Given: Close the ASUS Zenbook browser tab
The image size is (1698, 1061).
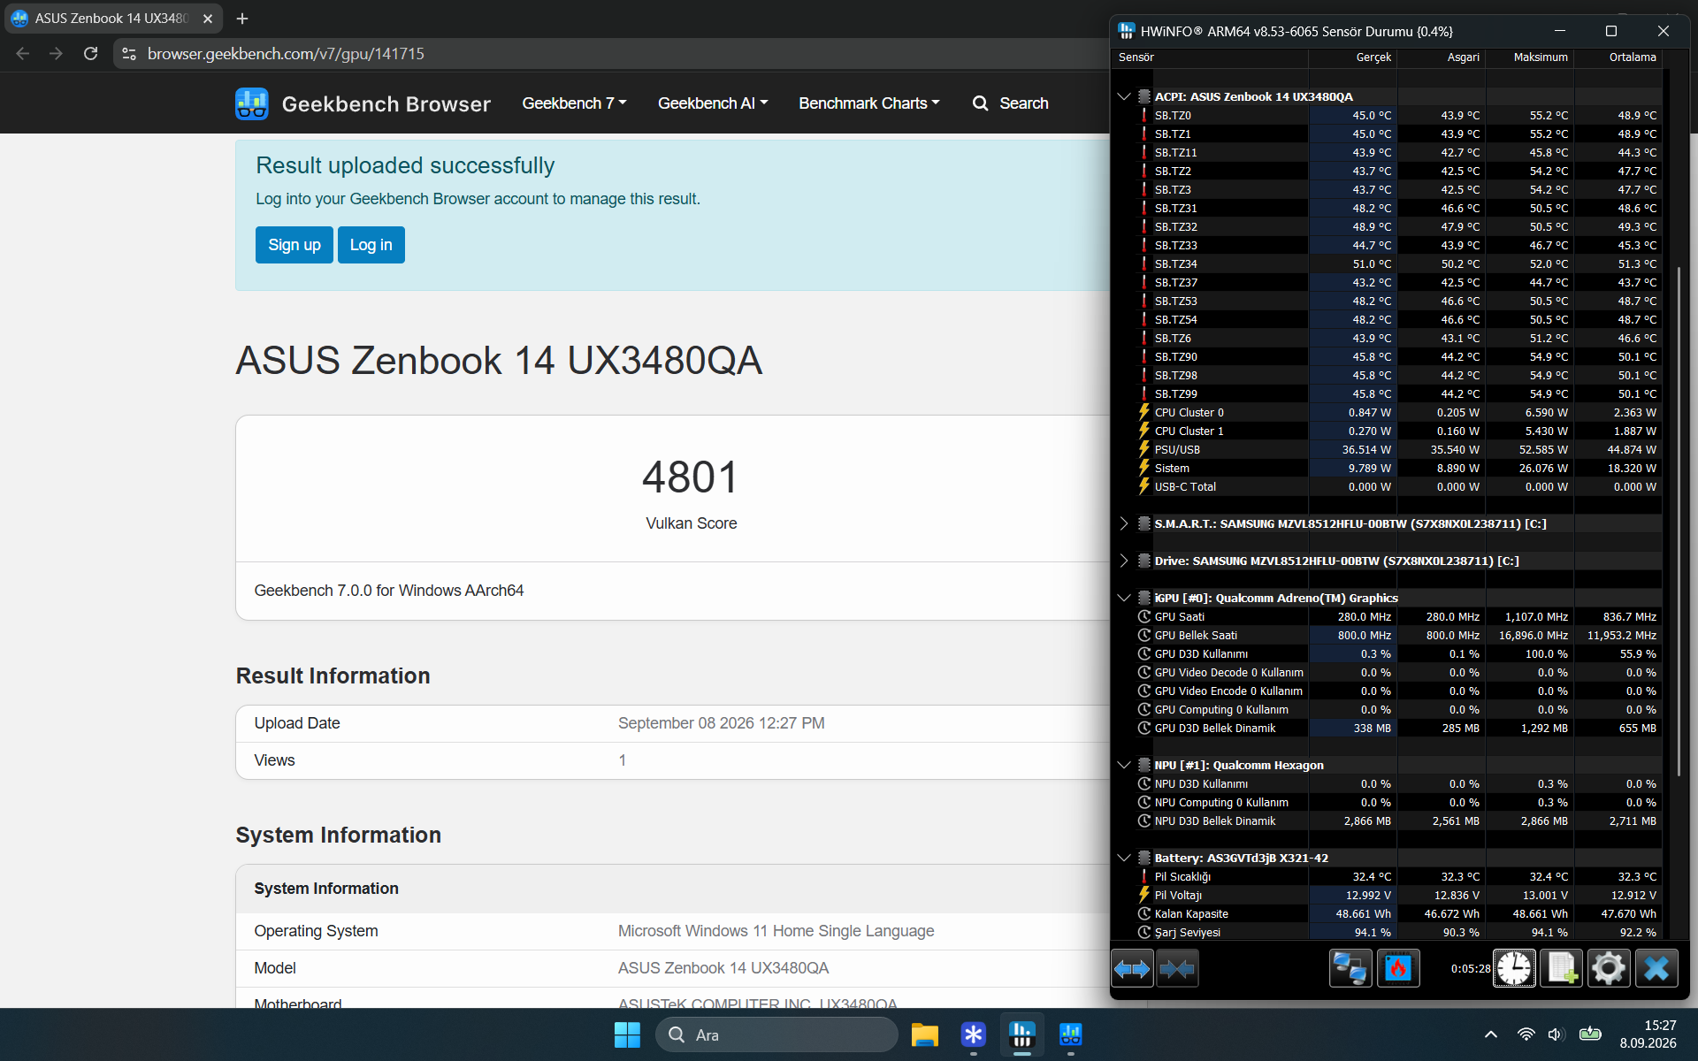Looking at the screenshot, I should [208, 19].
